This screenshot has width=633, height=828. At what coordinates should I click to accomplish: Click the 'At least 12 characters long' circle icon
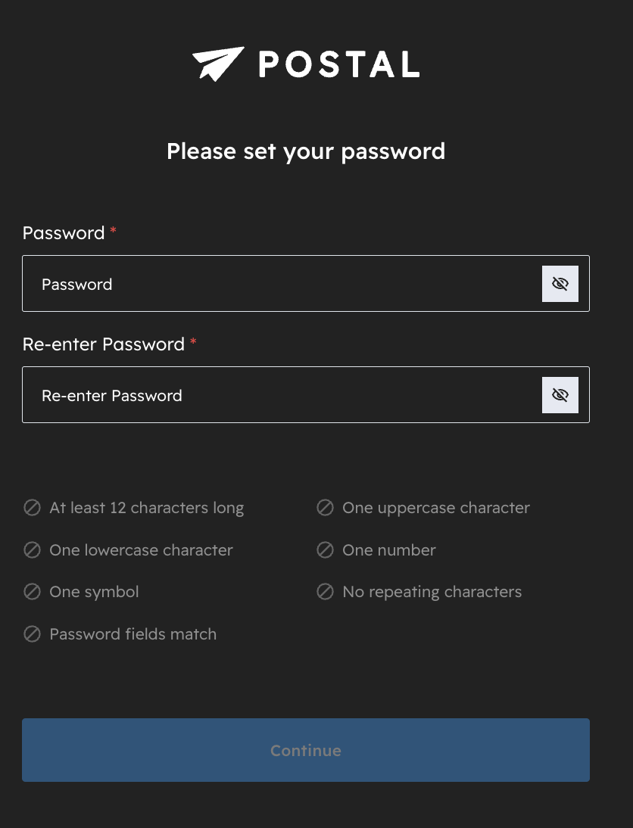pos(33,507)
